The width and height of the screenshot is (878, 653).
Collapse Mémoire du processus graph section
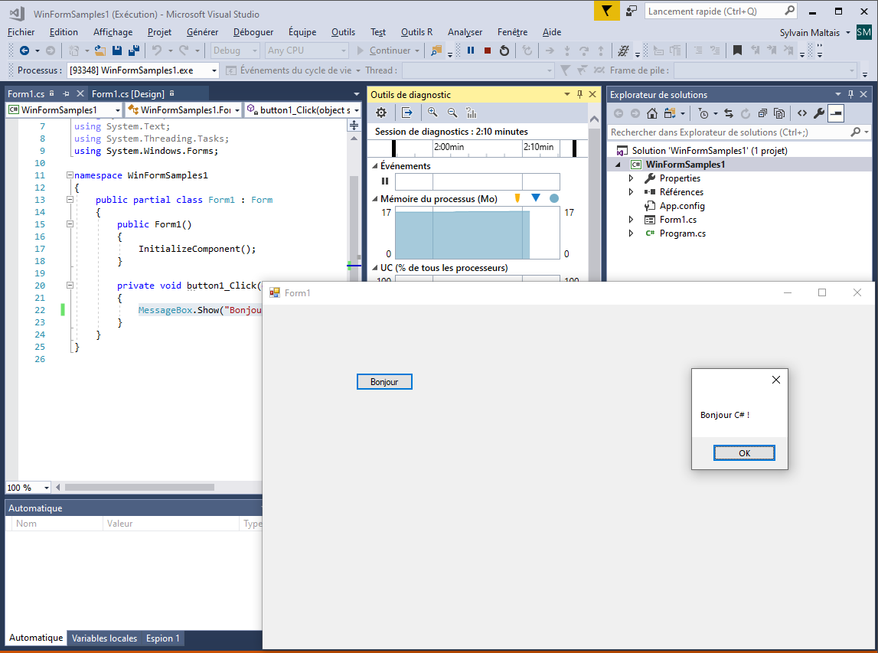coord(374,198)
